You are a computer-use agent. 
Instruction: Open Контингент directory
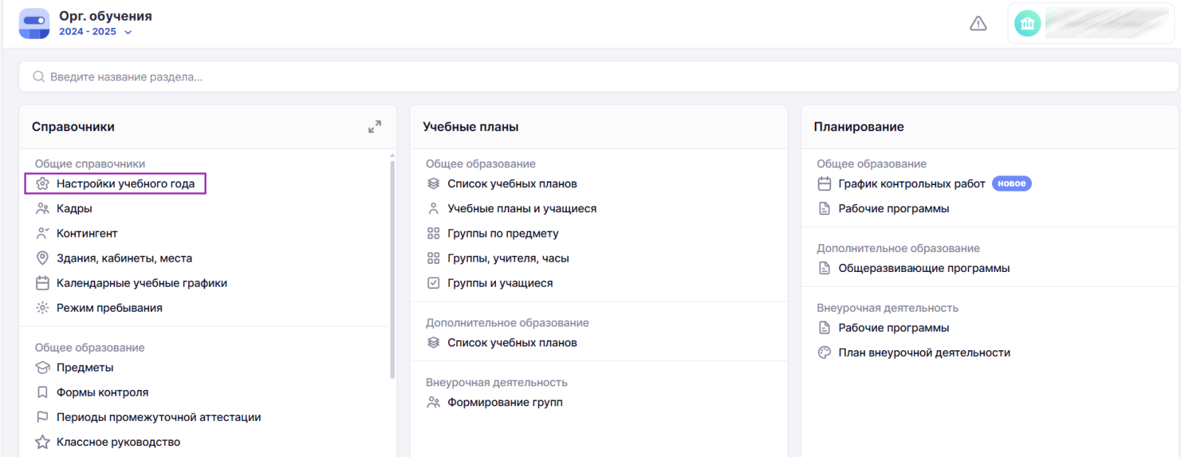point(86,234)
